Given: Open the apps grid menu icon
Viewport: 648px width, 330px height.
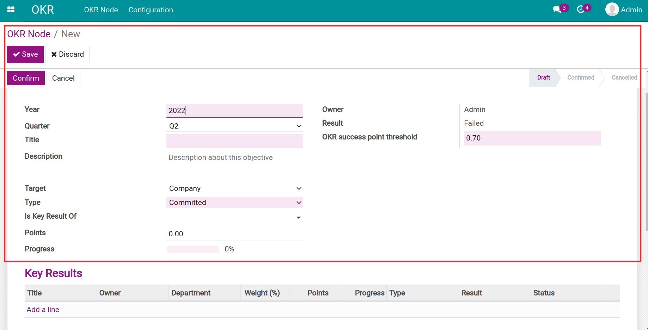Looking at the screenshot, I should point(11,10).
